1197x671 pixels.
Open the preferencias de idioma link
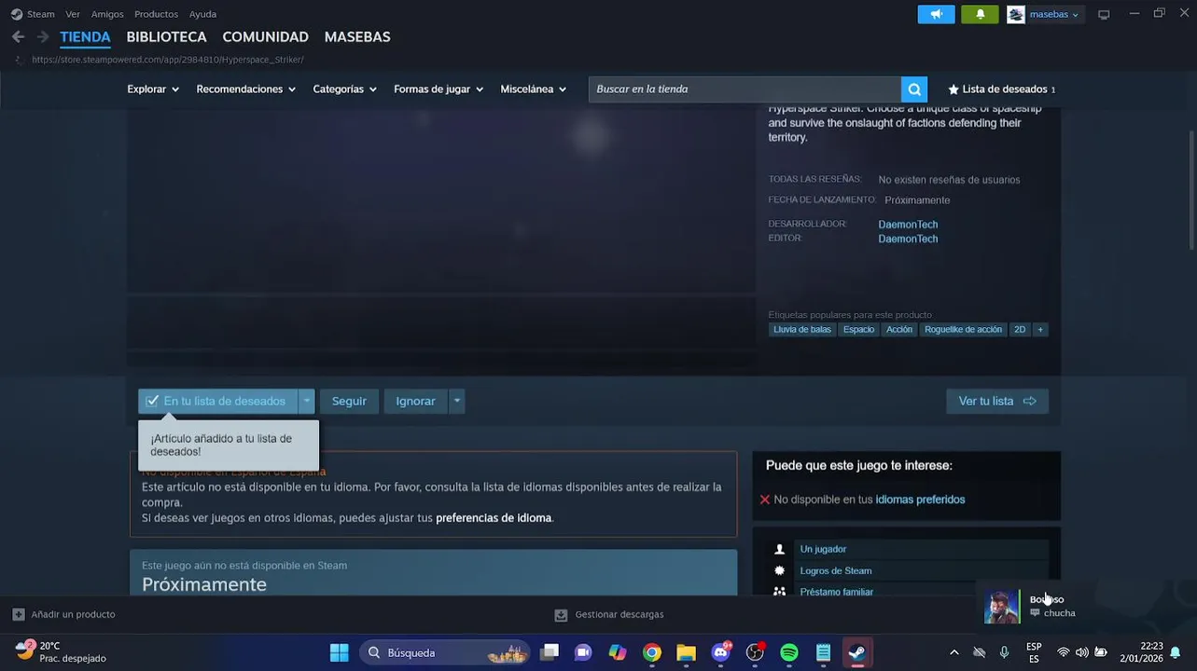[494, 518]
